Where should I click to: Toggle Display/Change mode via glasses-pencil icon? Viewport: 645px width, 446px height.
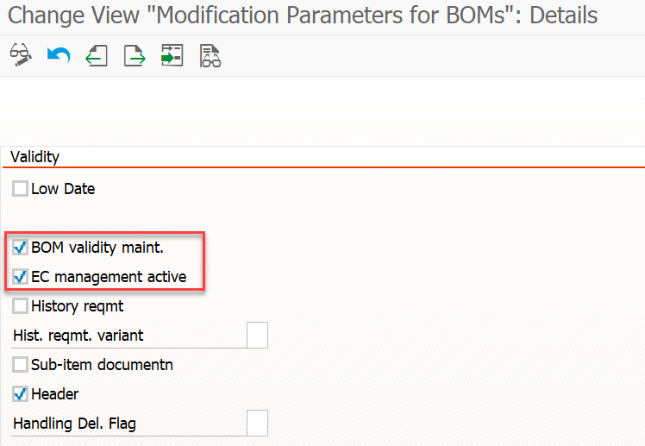coord(21,54)
